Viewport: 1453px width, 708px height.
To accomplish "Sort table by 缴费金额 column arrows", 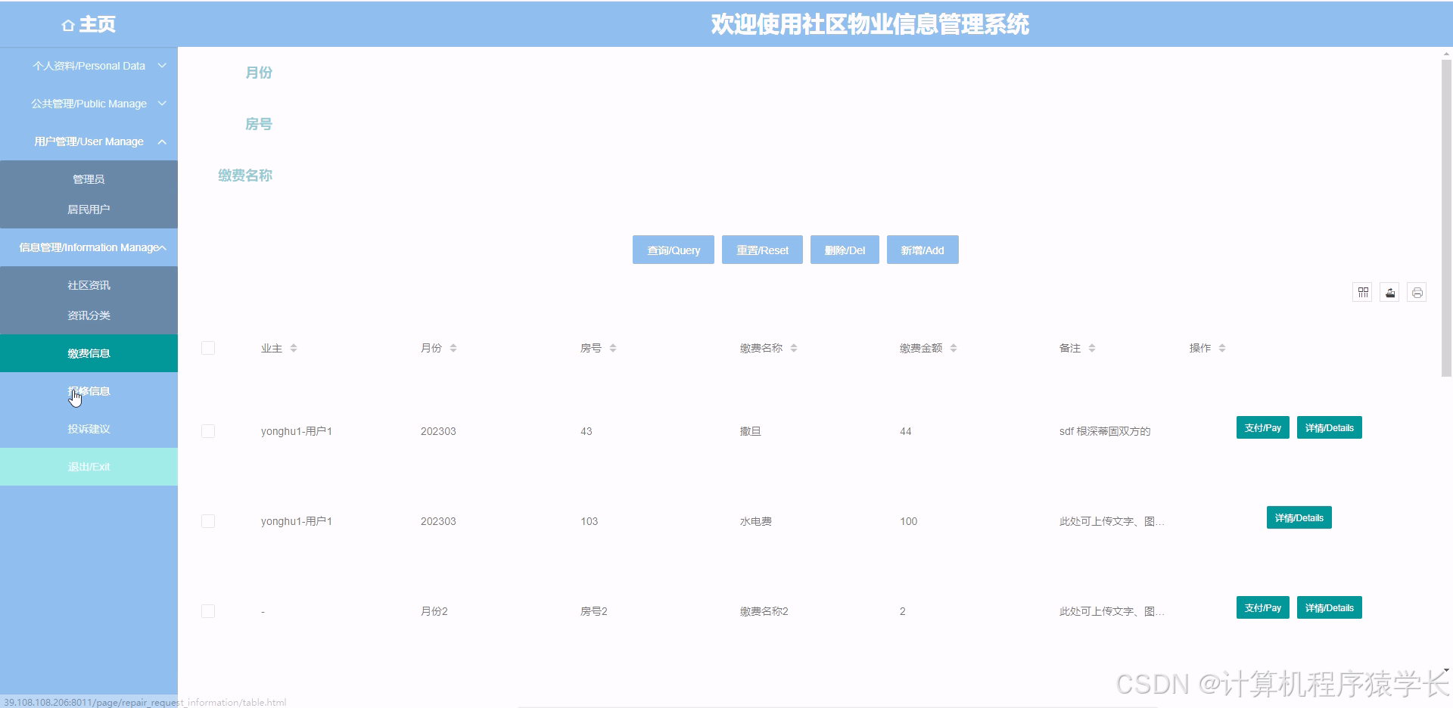I will 954,348.
